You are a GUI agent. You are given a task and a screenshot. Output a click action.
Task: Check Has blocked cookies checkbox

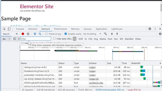pos(22,43)
